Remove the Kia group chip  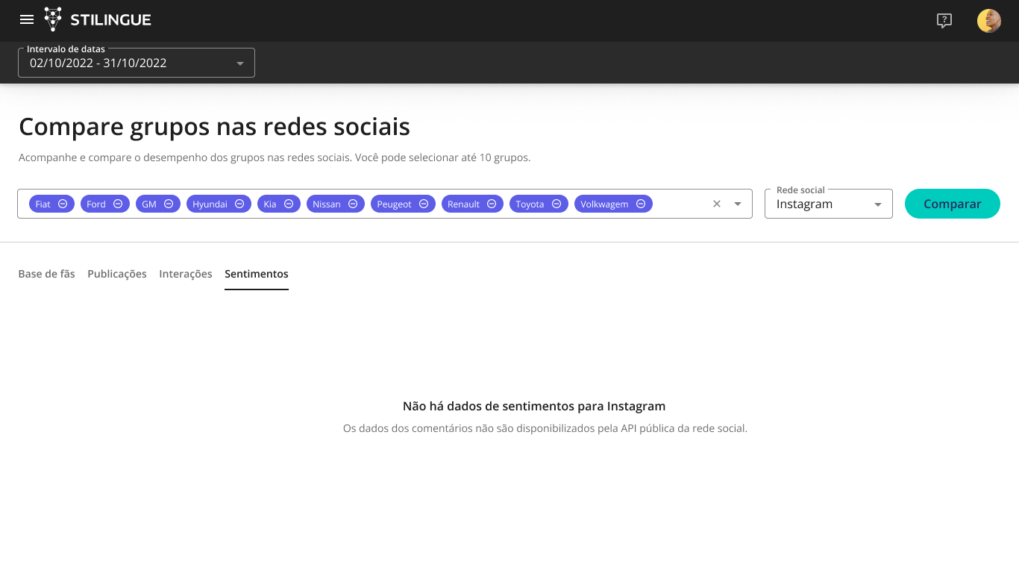pyautogui.click(x=289, y=204)
